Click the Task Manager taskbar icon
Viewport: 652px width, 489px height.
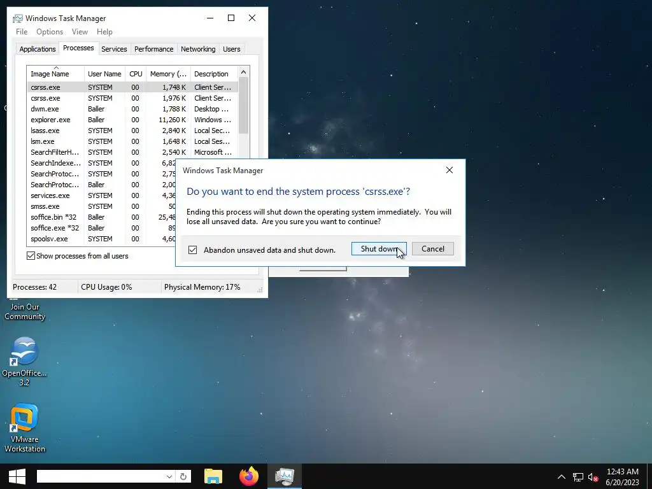[285, 476]
